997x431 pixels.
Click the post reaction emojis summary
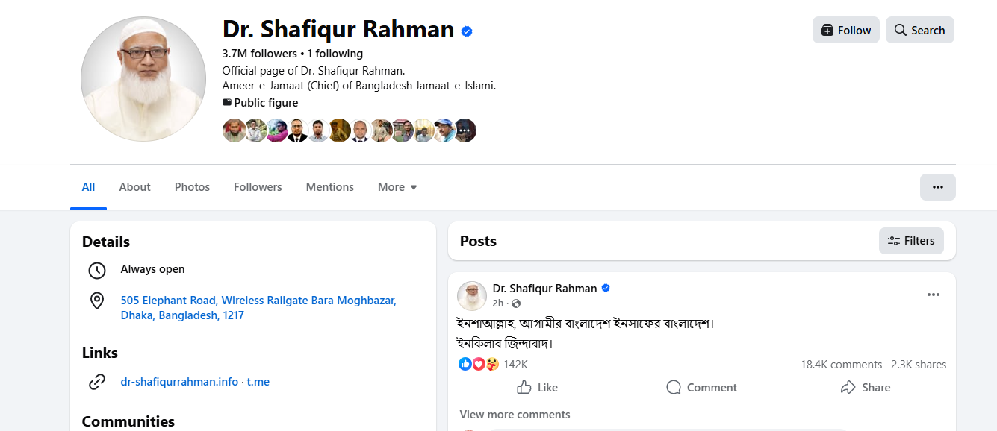click(479, 364)
